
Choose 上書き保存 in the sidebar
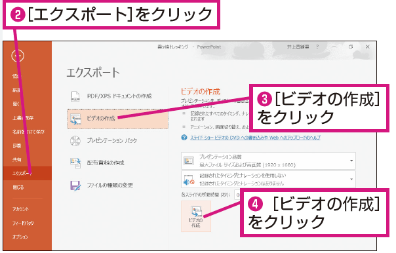(23, 118)
